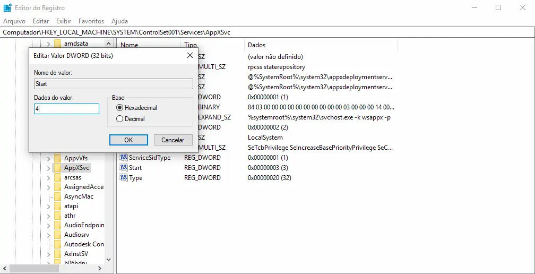
Task: Open the Favoritos menu
Action: click(x=91, y=21)
